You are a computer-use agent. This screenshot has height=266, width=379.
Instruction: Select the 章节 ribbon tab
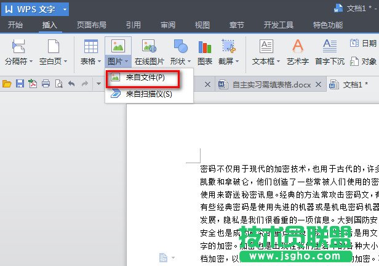236,25
